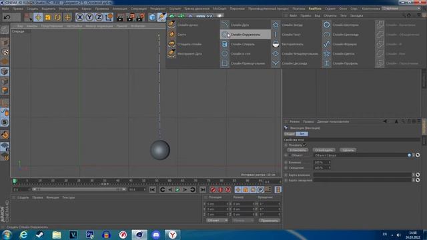Select the Сплайн Шестерня gear icon
Screen dimensions: 427x240
click(326, 25)
